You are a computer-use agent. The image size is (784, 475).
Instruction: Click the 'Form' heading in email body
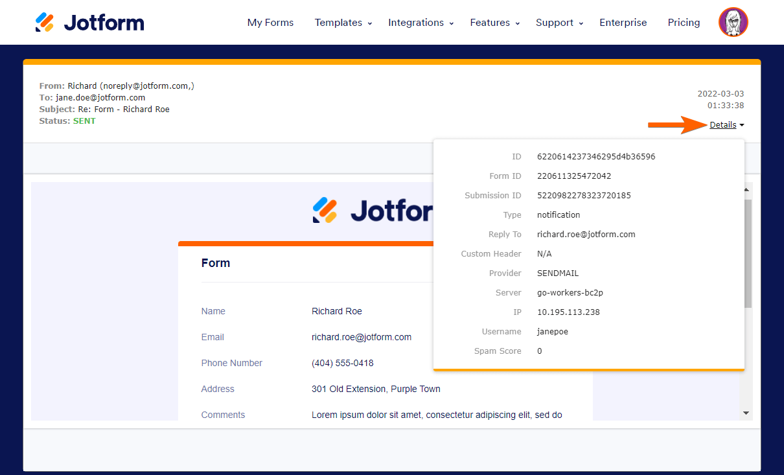coord(216,263)
